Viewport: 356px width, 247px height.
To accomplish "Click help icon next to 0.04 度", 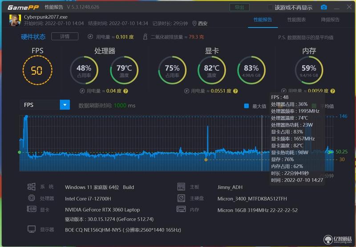I will pos(125,91).
